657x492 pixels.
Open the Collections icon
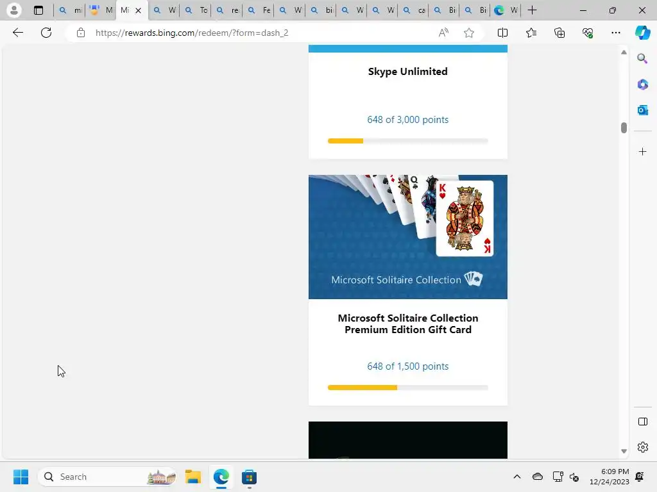pos(559,33)
